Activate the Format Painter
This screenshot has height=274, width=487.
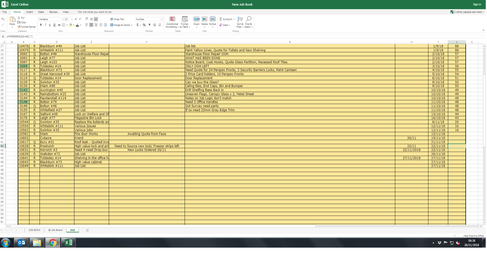[x=27, y=27]
